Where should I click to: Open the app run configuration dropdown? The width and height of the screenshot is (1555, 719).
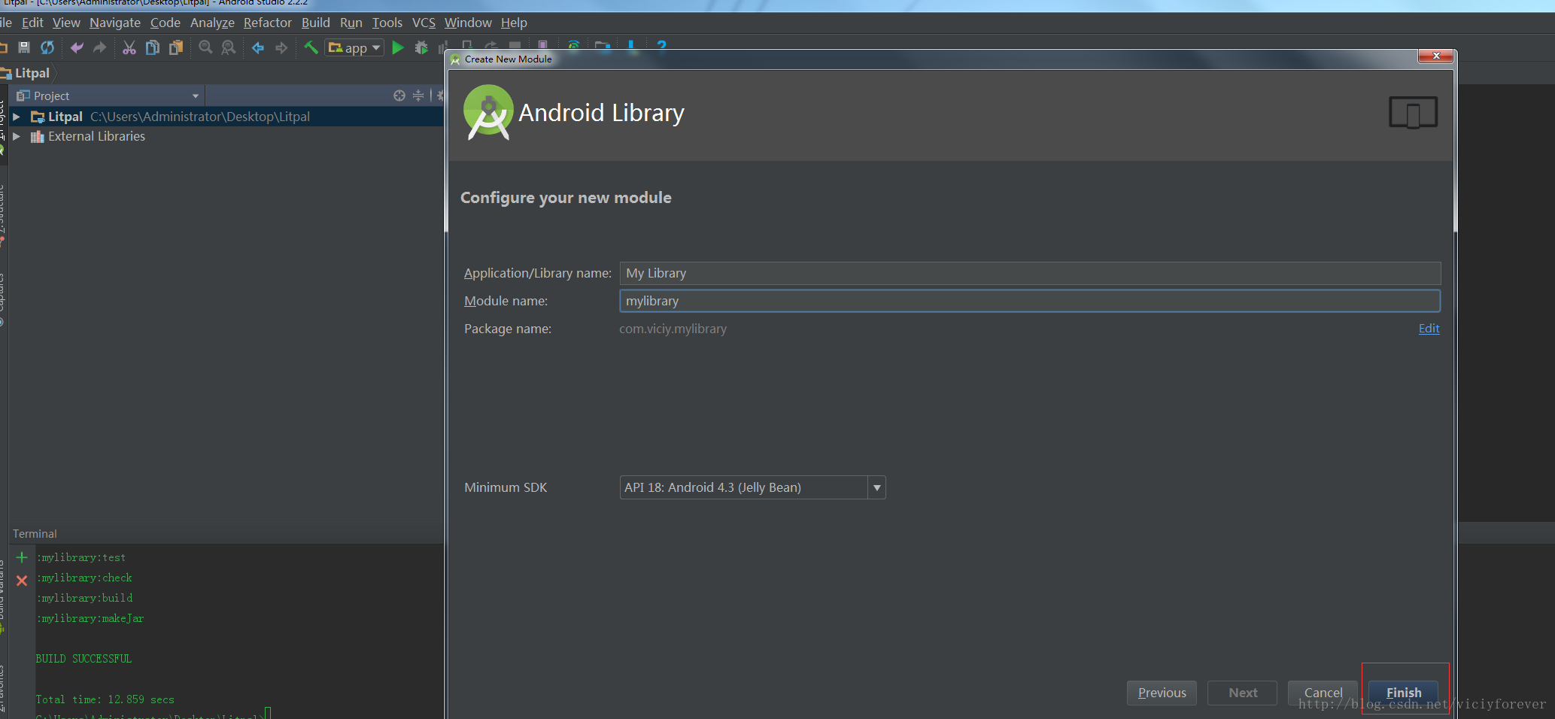click(355, 47)
